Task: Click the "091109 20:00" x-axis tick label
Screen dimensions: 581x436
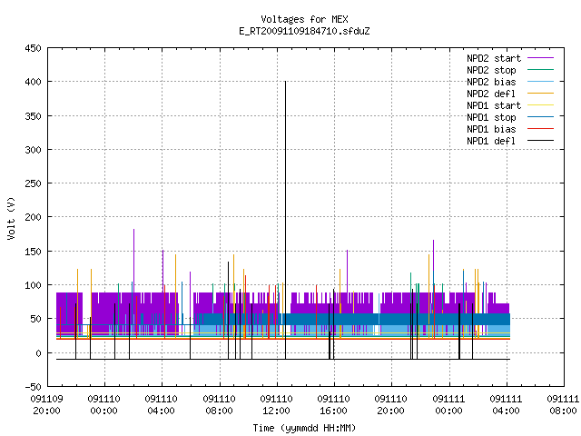Action: [46, 405]
